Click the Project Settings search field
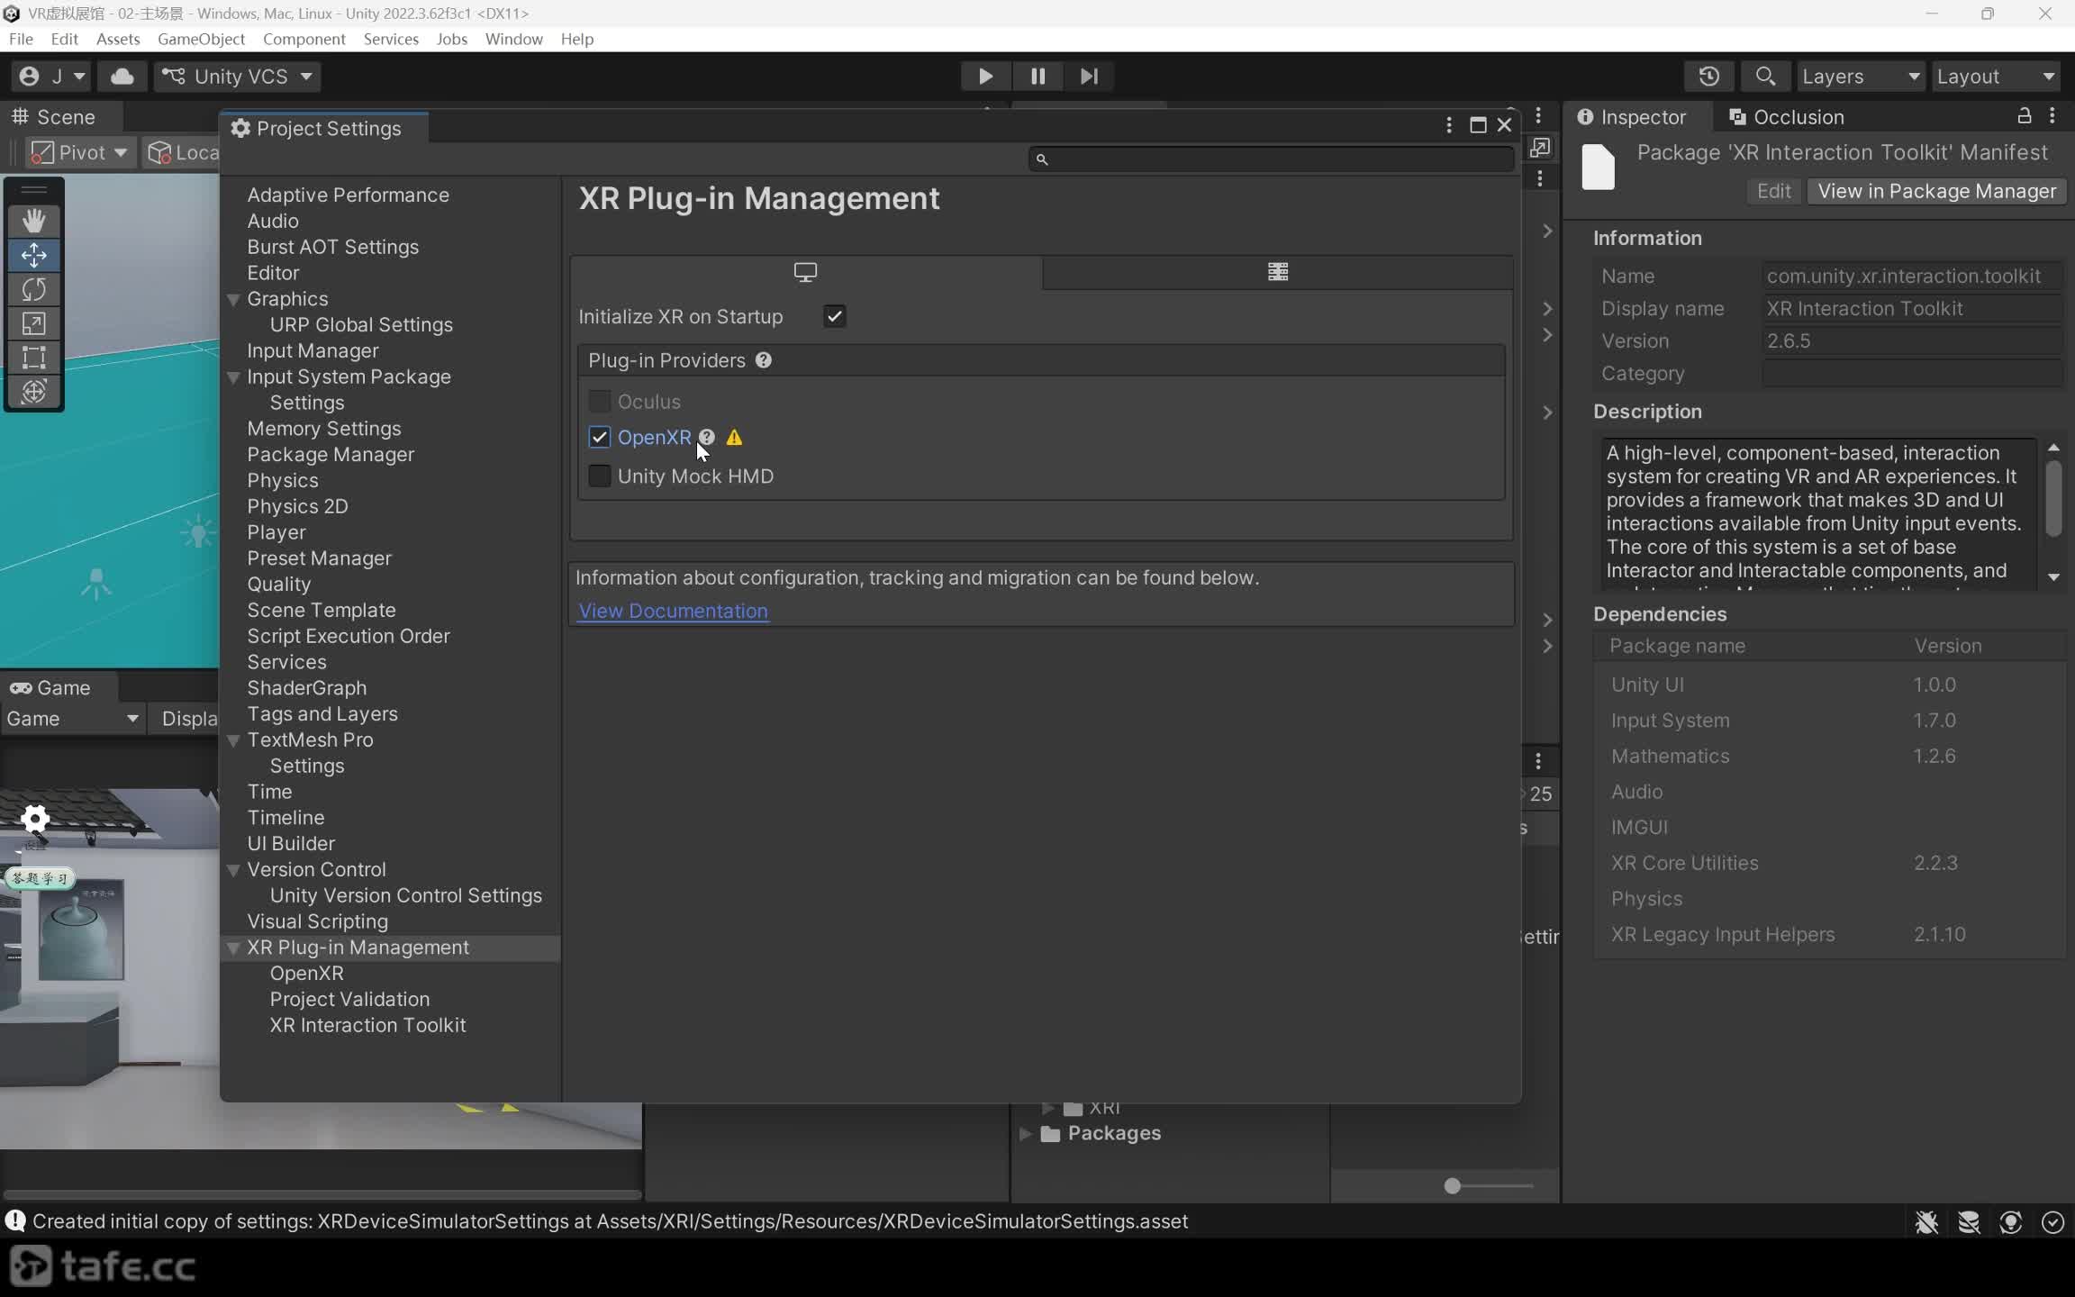Viewport: 2075px width, 1297px height. tap(1271, 159)
